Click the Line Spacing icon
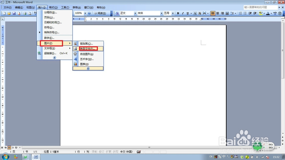Image resolution: width=285 pixels, height=160 pixels. [232, 13]
